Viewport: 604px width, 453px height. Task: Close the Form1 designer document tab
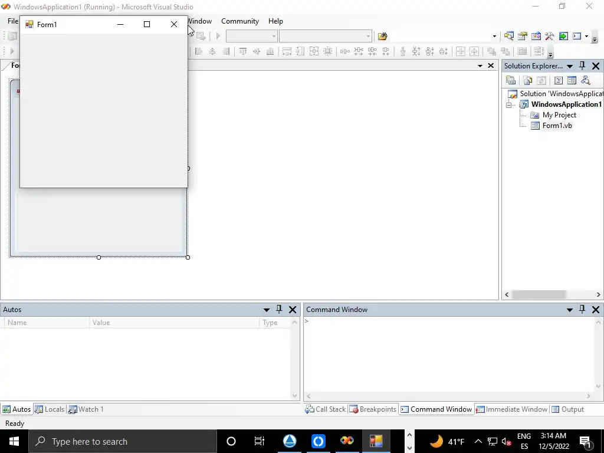(x=491, y=66)
